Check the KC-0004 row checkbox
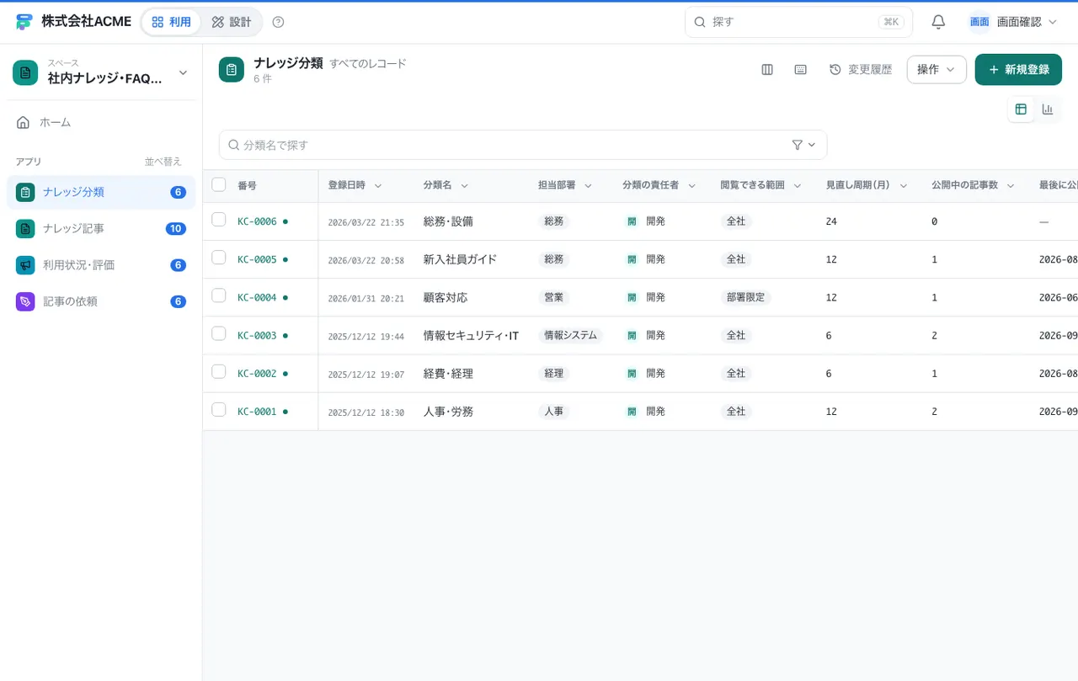The height and width of the screenshot is (681, 1078). 219,295
